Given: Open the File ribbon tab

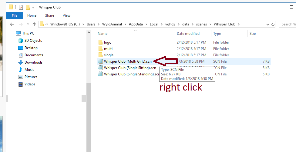Looking at the screenshot, I should 14,15.
